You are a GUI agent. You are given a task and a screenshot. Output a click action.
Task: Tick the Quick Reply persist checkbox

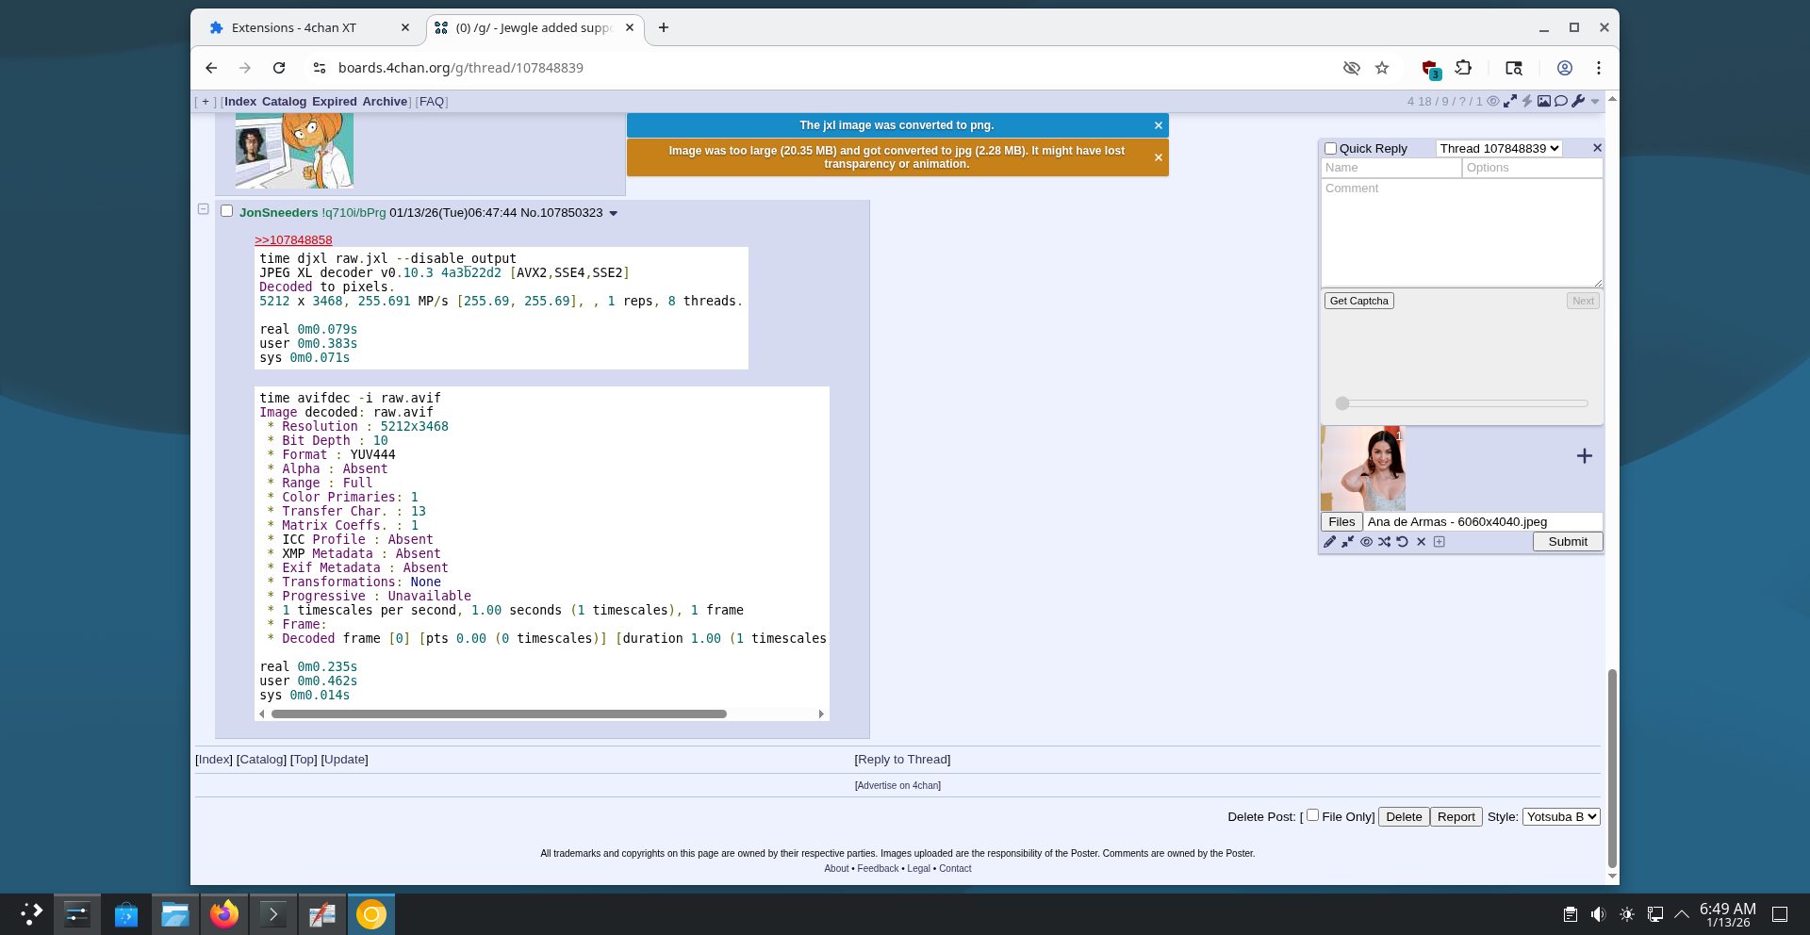(1330, 148)
